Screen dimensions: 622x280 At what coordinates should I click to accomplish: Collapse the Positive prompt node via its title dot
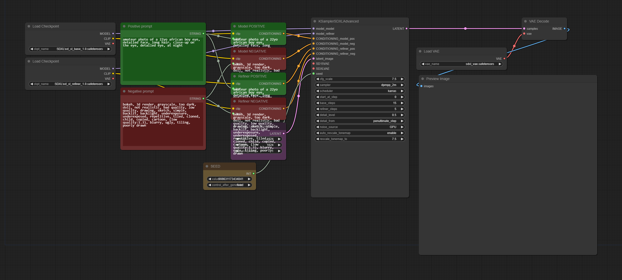pyautogui.click(x=124, y=26)
